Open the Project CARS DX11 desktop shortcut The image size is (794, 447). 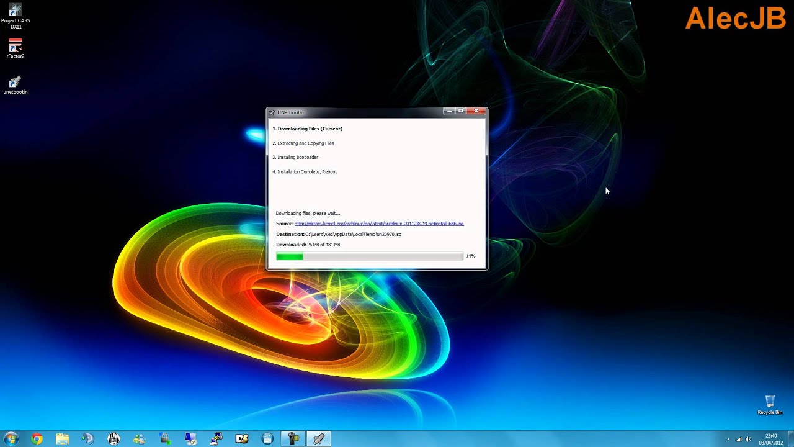click(x=16, y=16)
